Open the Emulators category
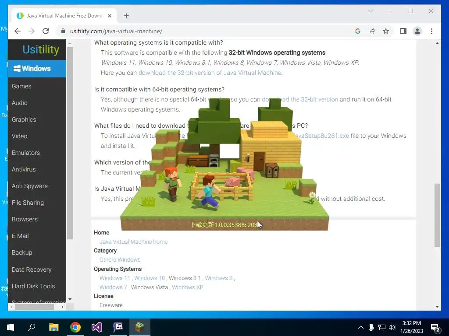Screen dimensions: 449x336 click(26, 153)
